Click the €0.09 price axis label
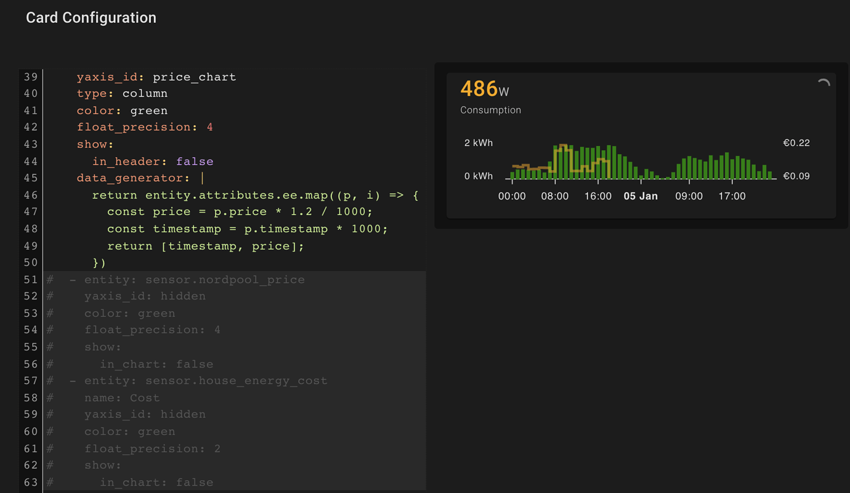This screenshot has height=493, width=850. 796,176
